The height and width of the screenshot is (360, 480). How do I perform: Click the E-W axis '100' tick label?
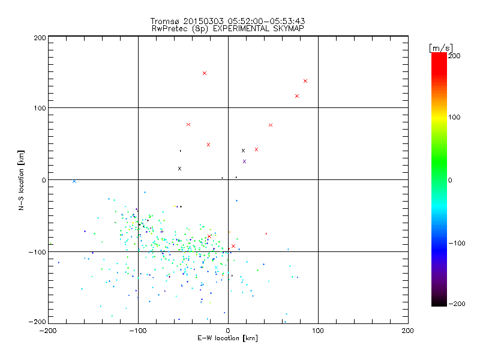(x=318, y=331)
